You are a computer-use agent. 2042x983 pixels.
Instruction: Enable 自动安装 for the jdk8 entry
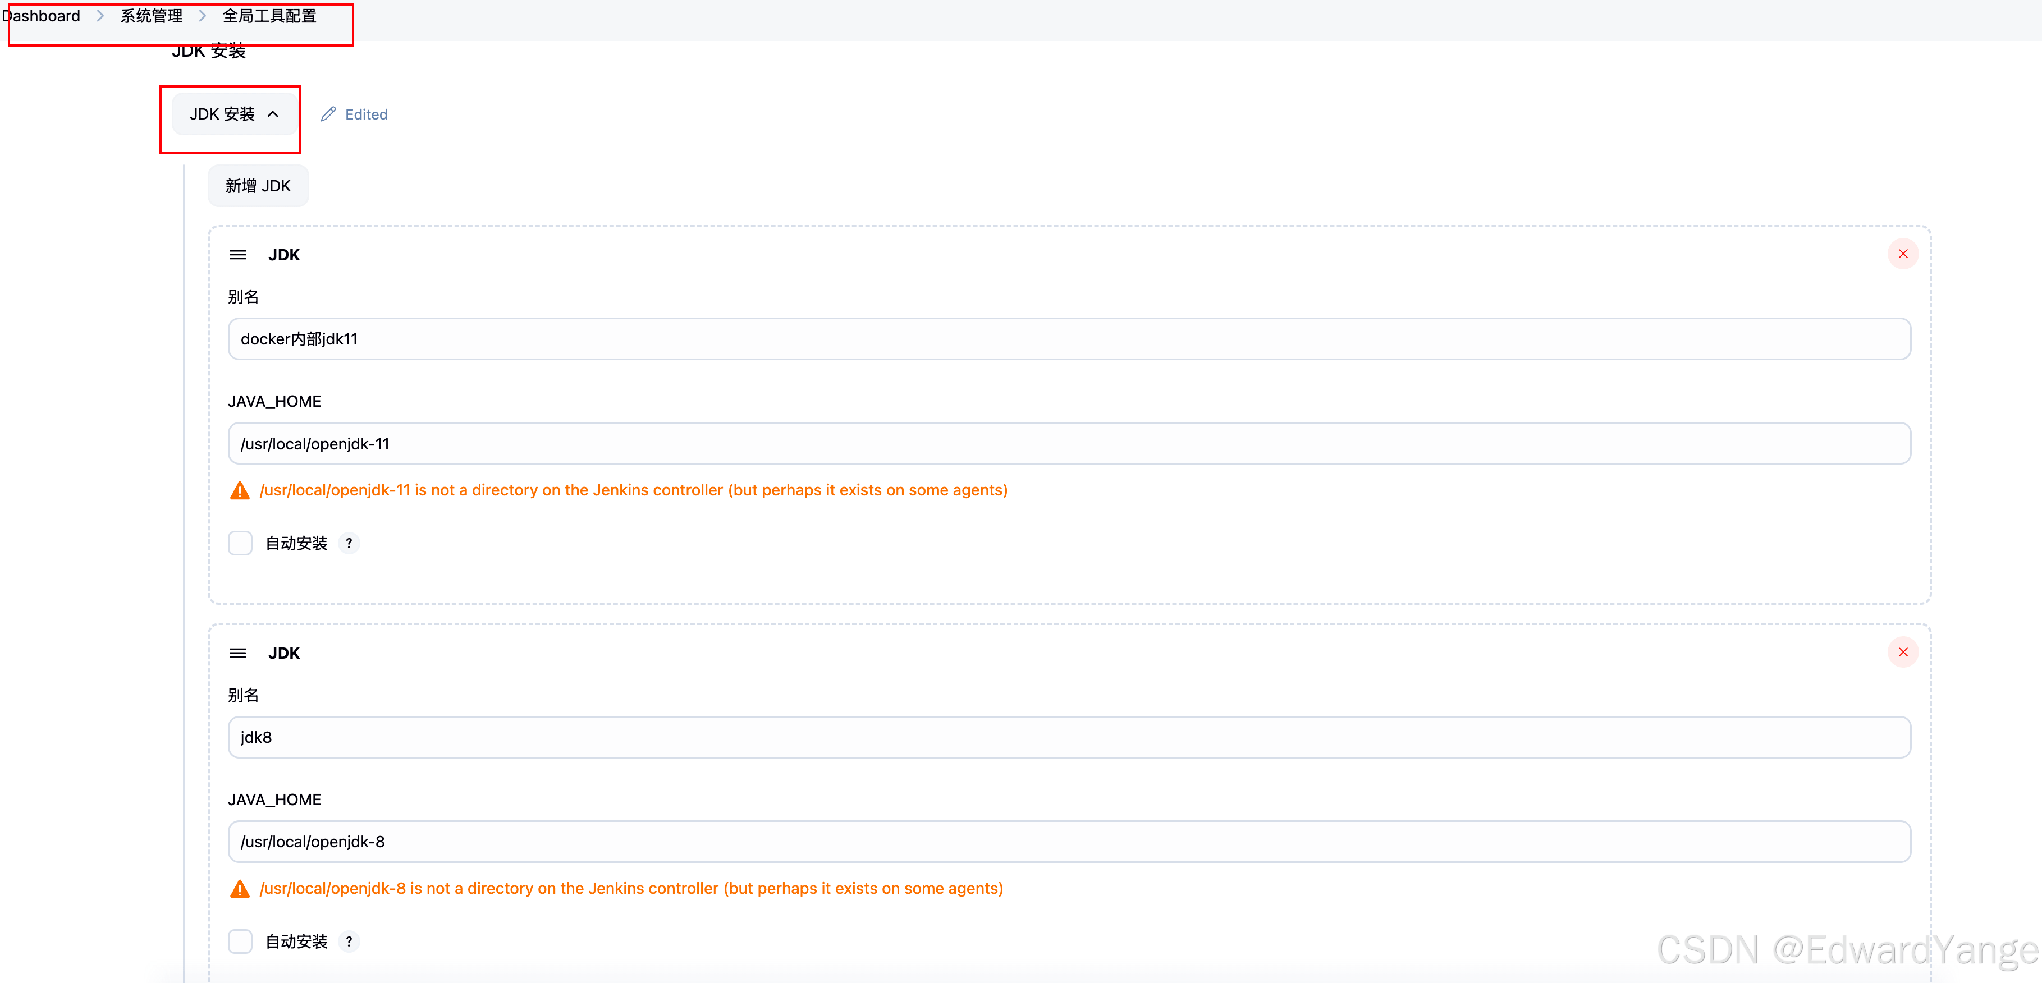240,942
